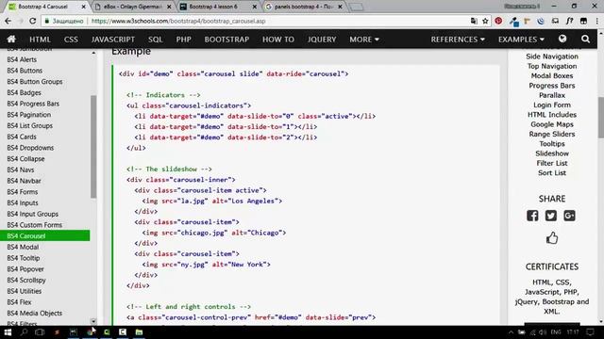
Task: Open BS4 Pagination page
Action: 29,115
